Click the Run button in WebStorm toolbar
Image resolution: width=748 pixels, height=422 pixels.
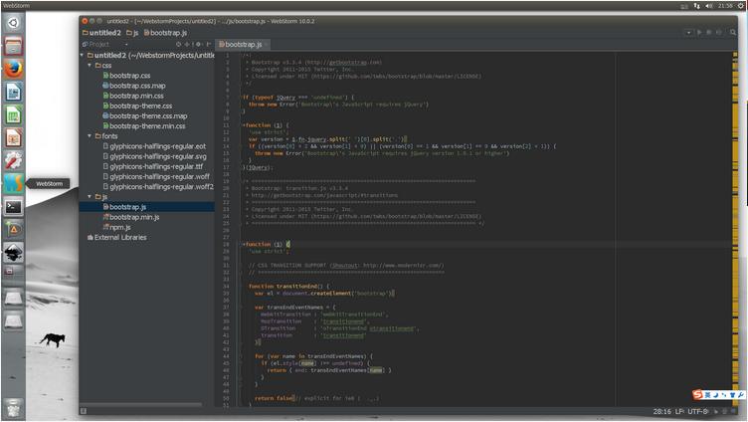[699, 33]
